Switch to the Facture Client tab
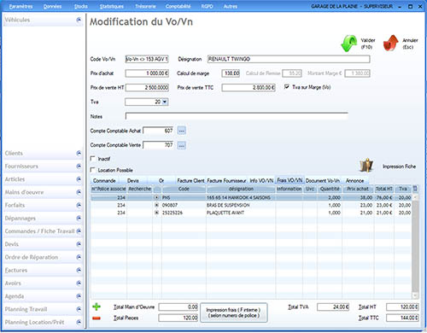The width and height of the screenshot is (427, 333). [190, 180]
